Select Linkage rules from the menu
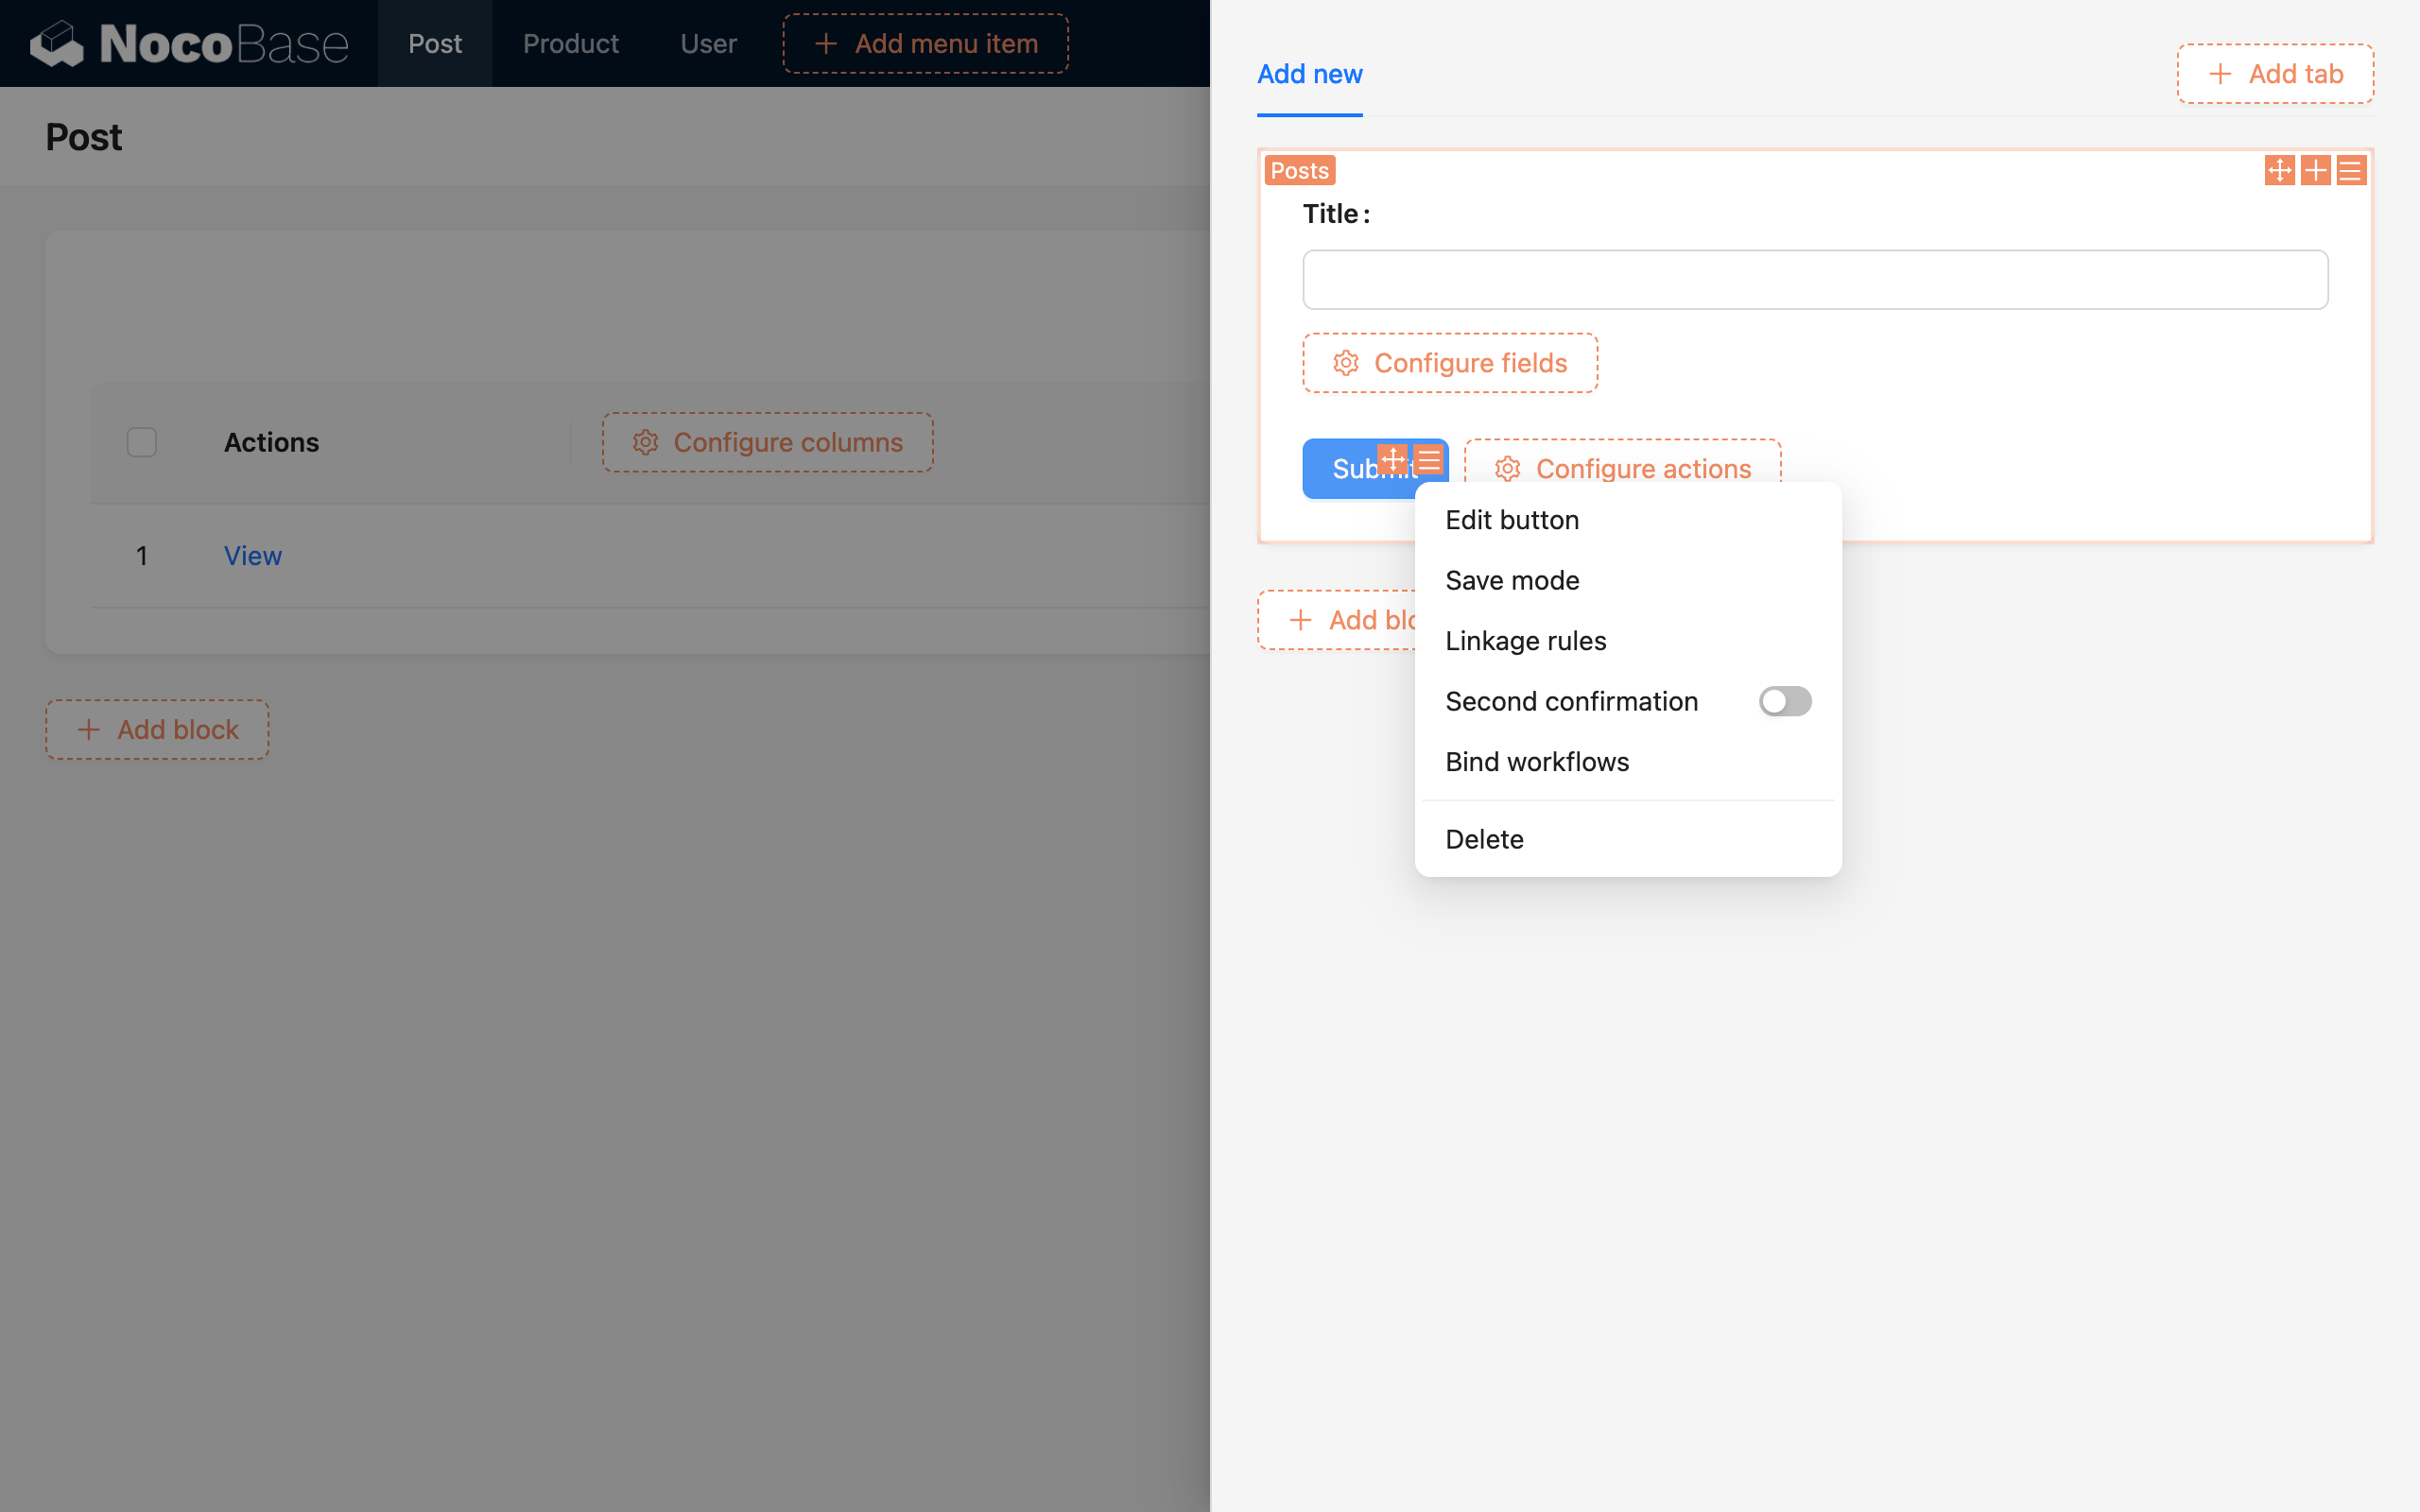 pos(1525,640)
